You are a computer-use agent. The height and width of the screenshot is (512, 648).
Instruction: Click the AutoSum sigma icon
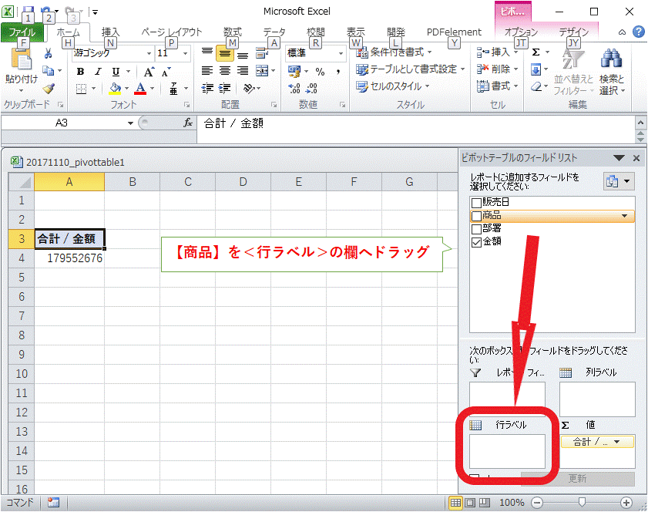coord(536,52)
